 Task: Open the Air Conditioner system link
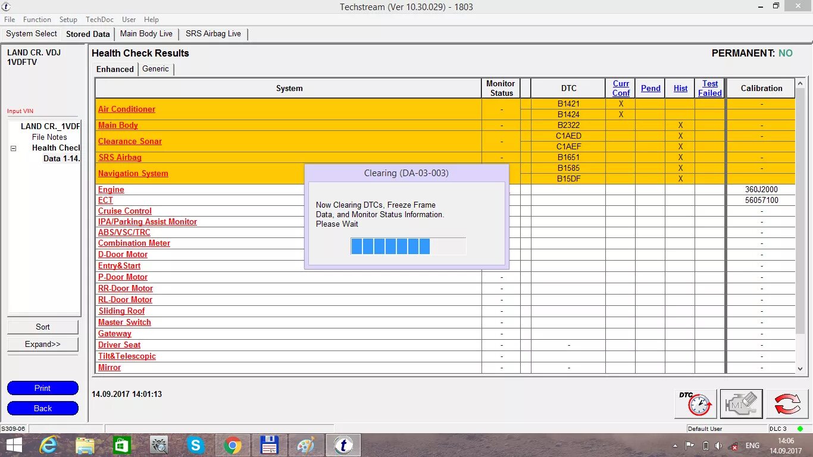pos(127,109)
